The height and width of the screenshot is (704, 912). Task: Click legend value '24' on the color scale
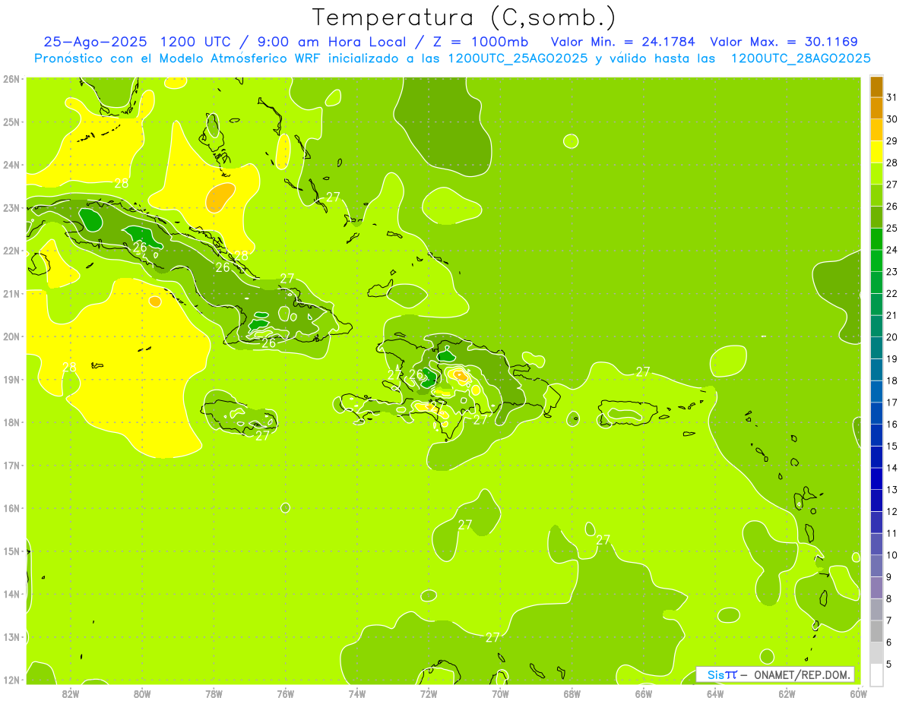(x=891, y=250)
